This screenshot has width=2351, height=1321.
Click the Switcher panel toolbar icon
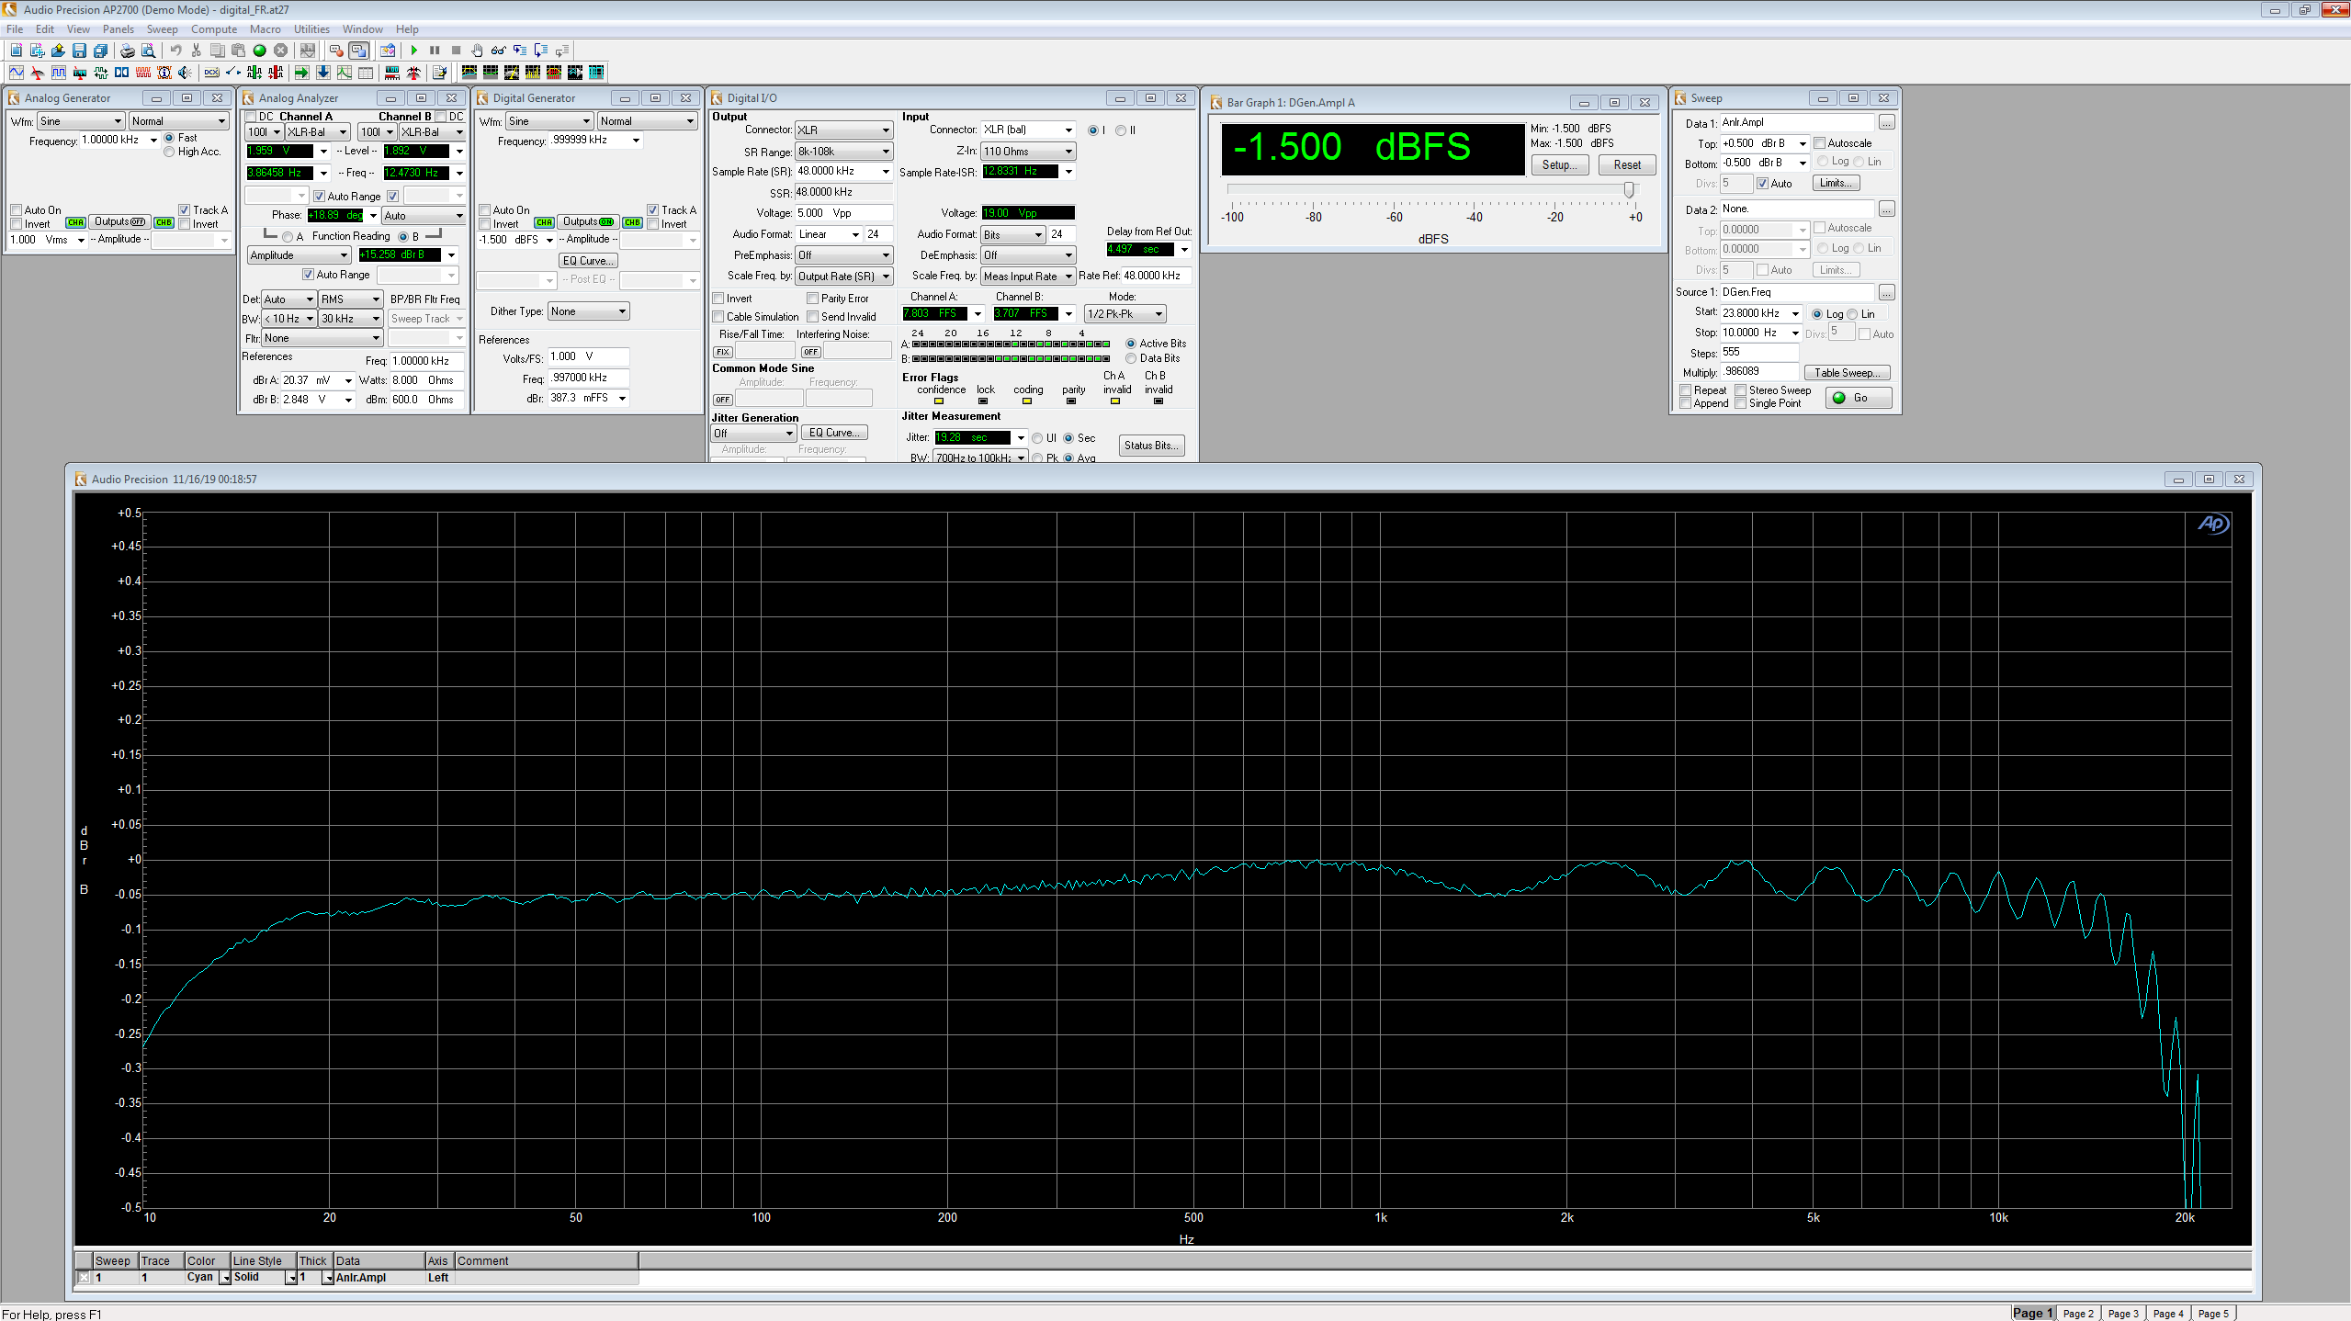[233, 73]
